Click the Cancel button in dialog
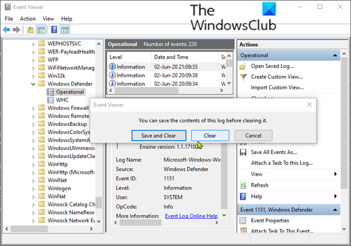351x246 pixels. 253,136
